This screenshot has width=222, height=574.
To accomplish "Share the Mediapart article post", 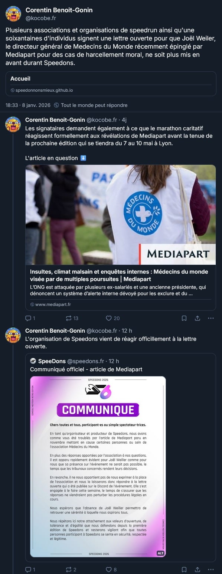I will 197,318.
